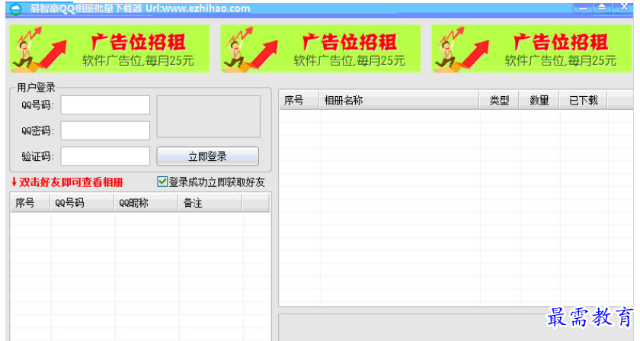The image size is (640, 341).
Task: Open the middle advertisement banner
Action: [321, 49]
